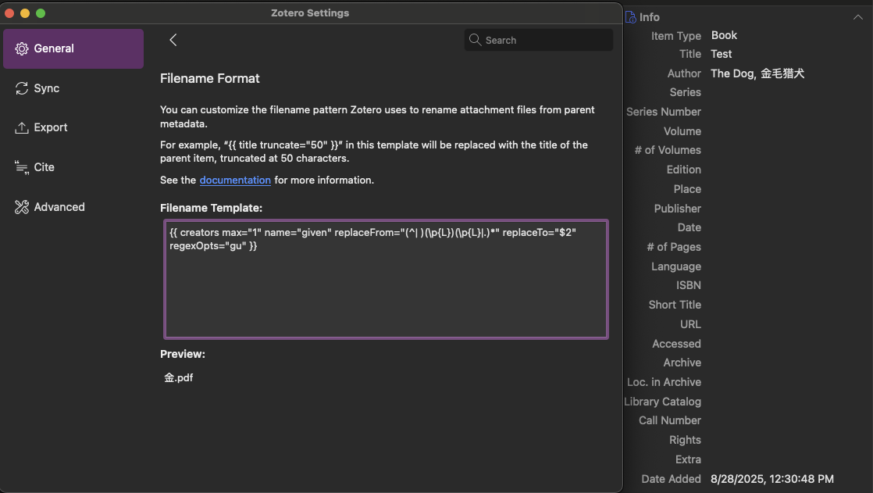Edit the Title field value Test
Screen dimensions: 873x493
point(722,54)
